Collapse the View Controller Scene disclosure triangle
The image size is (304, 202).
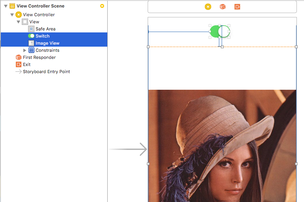(x=6, y=6)
